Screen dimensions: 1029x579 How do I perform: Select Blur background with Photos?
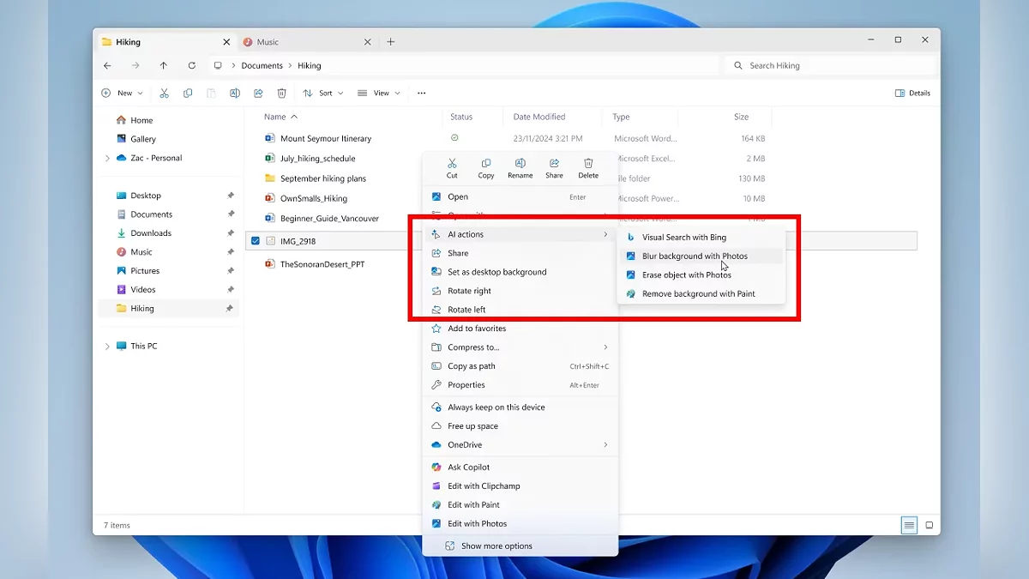click(695, 256)
